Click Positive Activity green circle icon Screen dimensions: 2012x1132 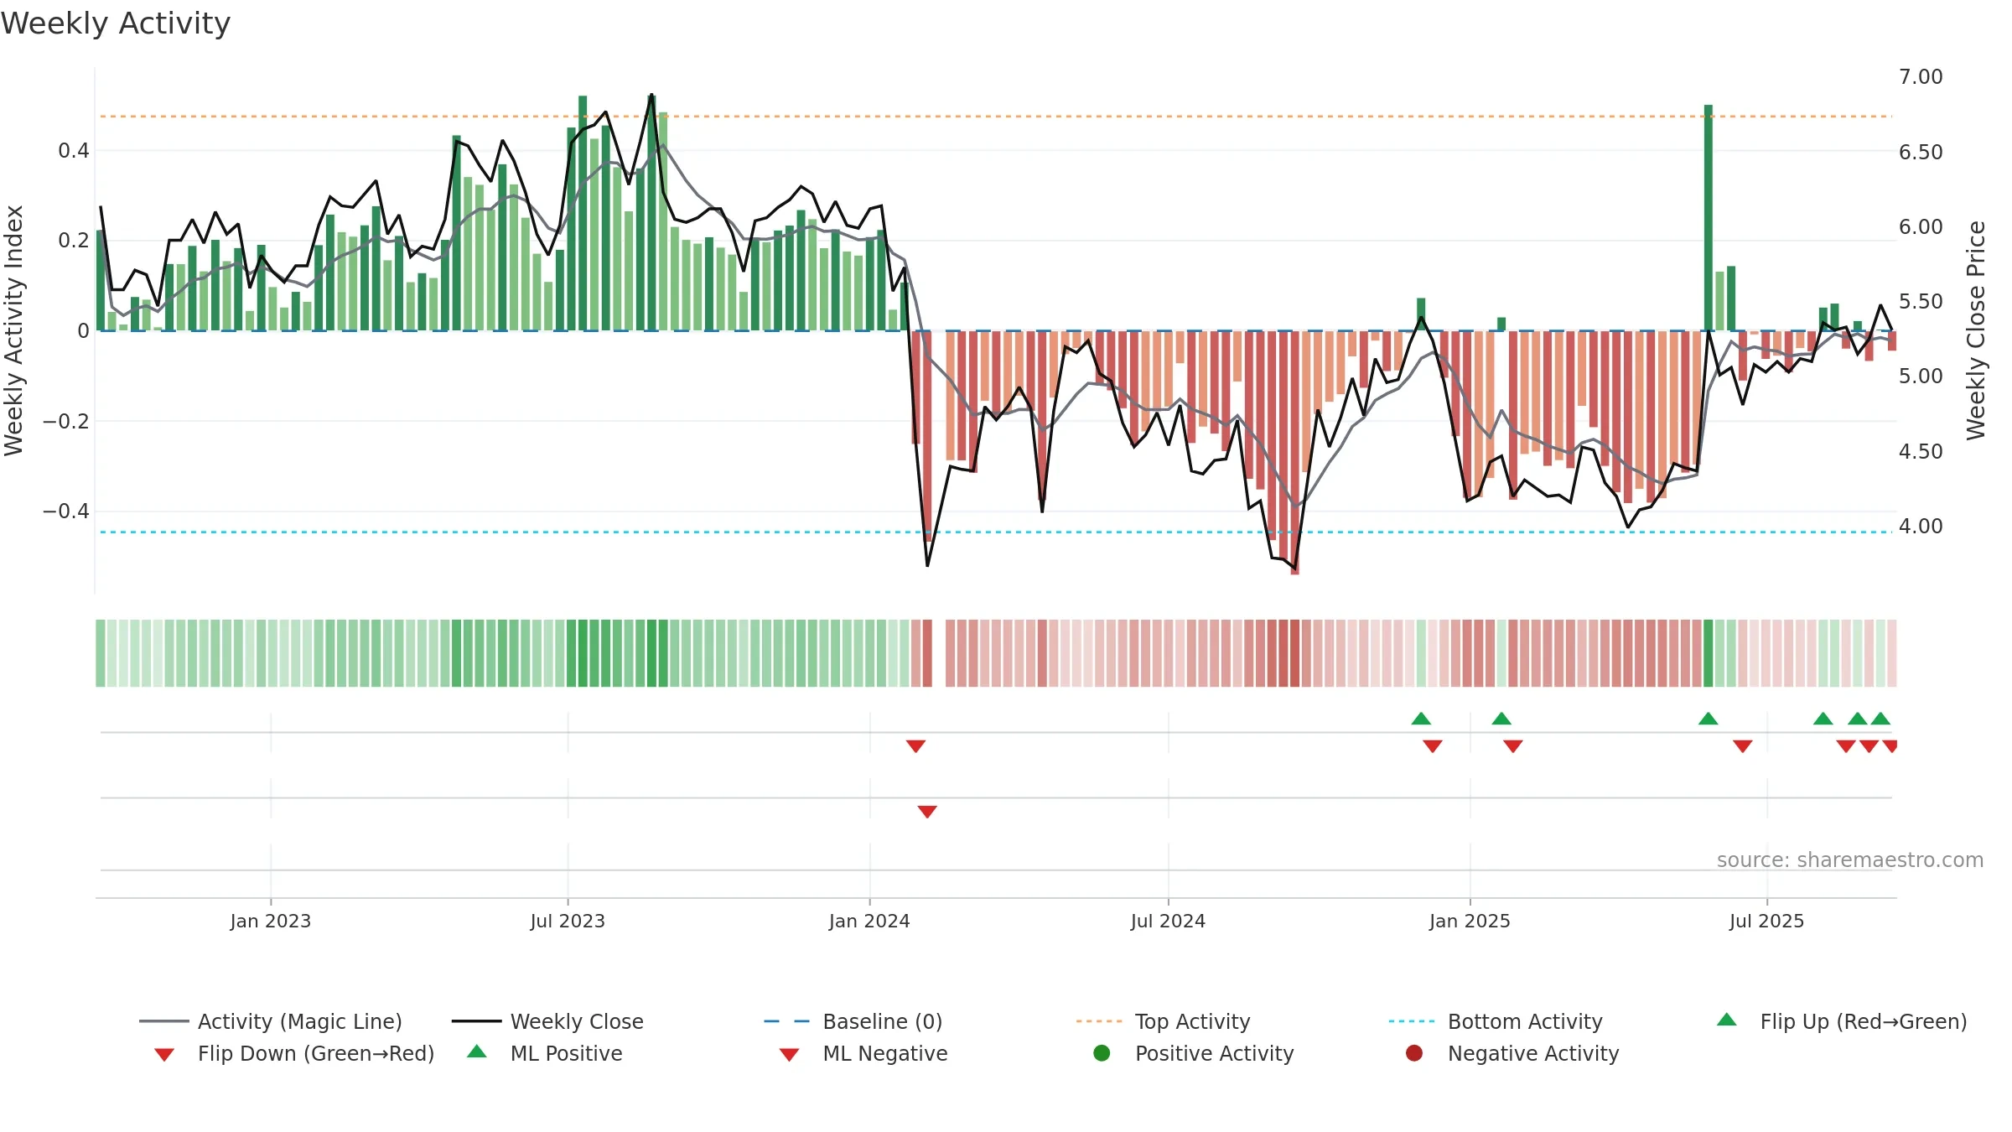(x=1102, y=1053)
